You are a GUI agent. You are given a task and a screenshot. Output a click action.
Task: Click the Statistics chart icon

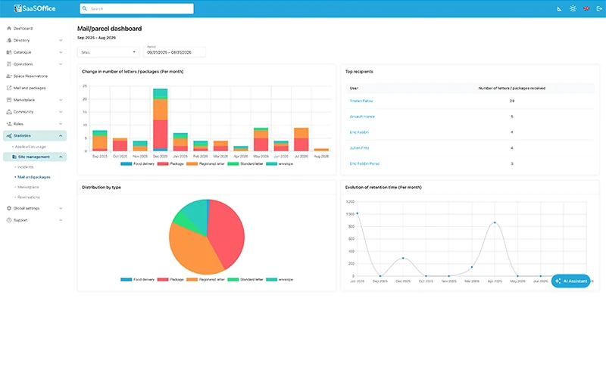click(x=9, y=136)
